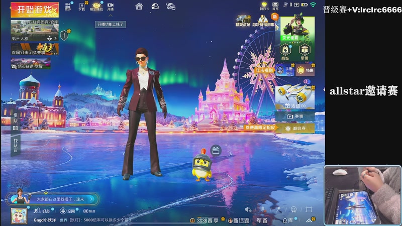
Task: Open the 地心征途·觉醒 banner
Action: pos(31,63)
